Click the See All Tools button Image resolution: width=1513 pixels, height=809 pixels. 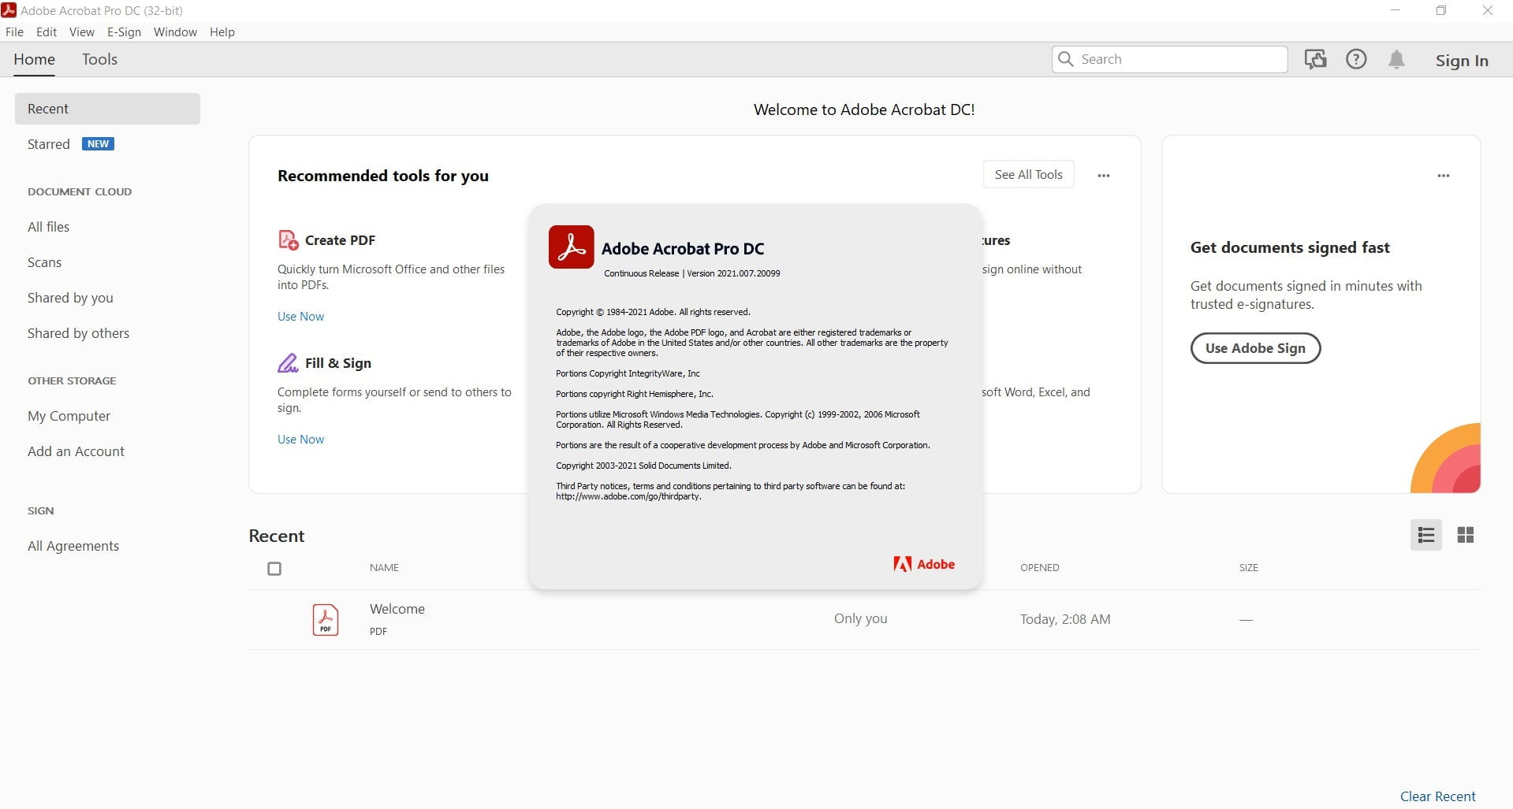[x=1028, y=175]
